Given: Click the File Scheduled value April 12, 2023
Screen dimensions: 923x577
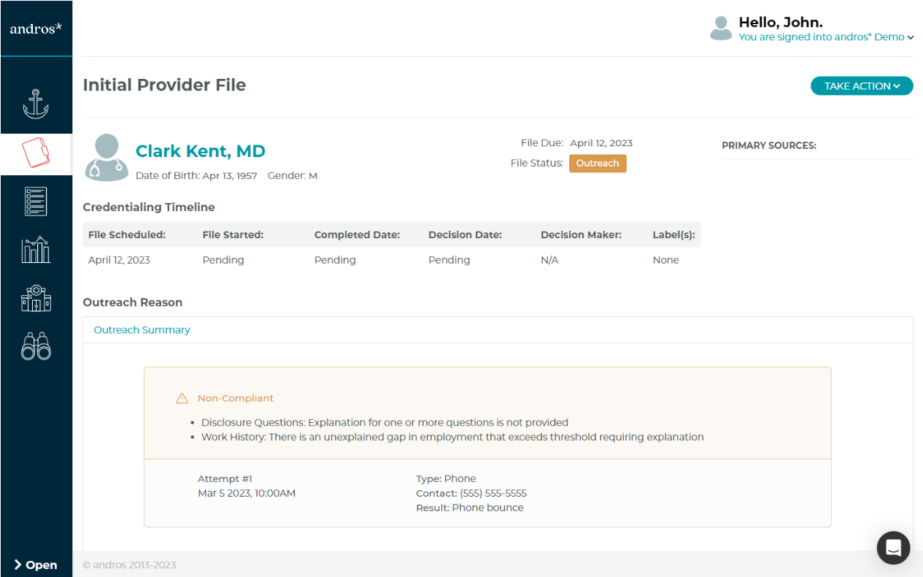Looking at the screenshot, I should pyautogui.click(x=119, y=260).
